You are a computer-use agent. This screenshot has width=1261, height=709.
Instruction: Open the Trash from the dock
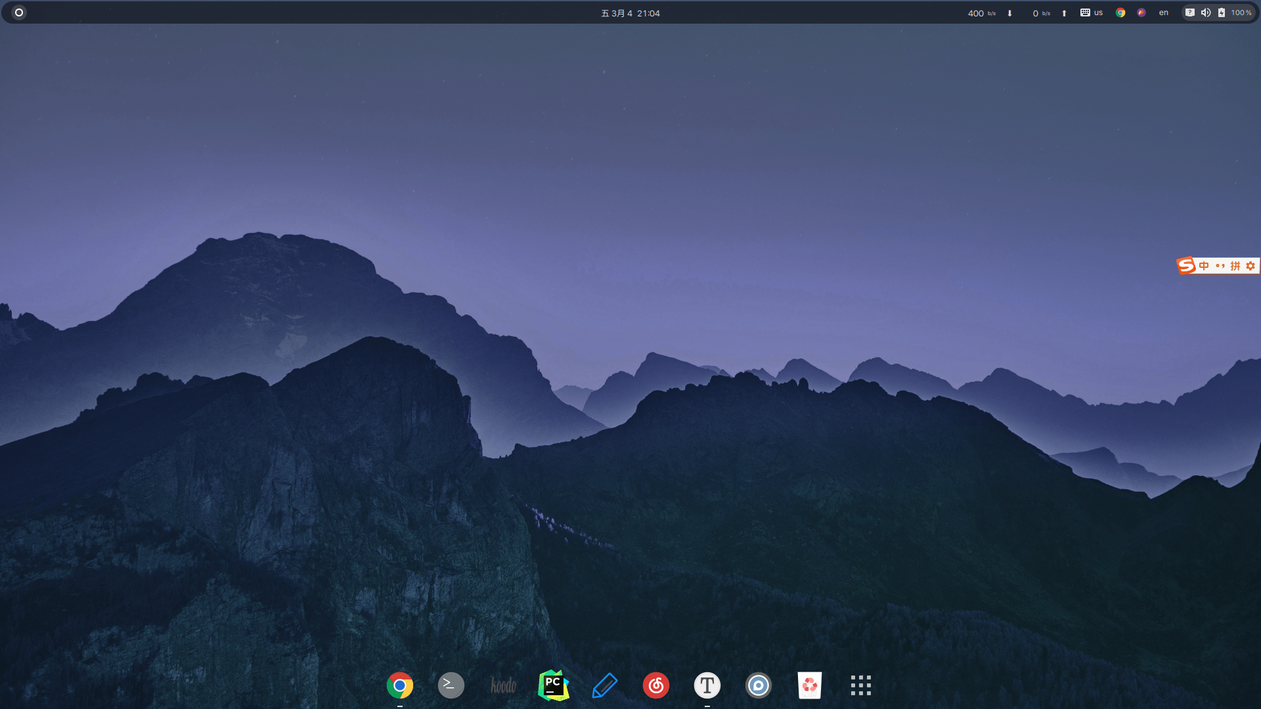tap(810, 685)
